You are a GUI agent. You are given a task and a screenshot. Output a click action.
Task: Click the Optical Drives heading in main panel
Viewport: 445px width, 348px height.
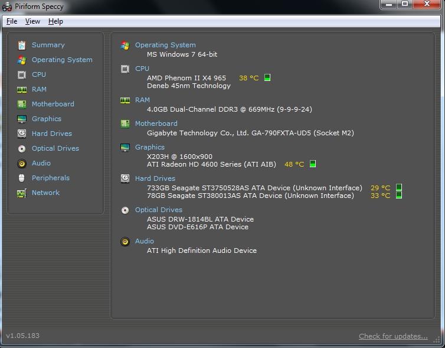point(159,210)
